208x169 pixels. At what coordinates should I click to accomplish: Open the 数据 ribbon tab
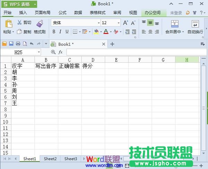point(78,13)
